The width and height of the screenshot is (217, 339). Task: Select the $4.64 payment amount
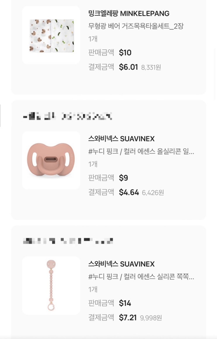(129, 193)
